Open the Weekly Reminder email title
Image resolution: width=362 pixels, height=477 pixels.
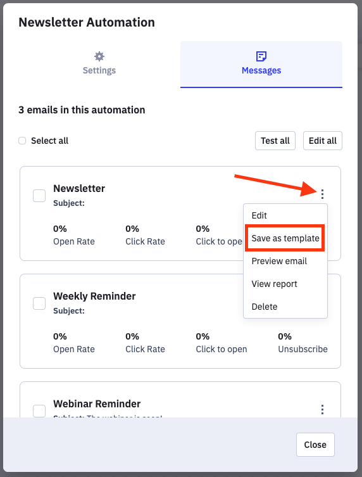[94, 296]
